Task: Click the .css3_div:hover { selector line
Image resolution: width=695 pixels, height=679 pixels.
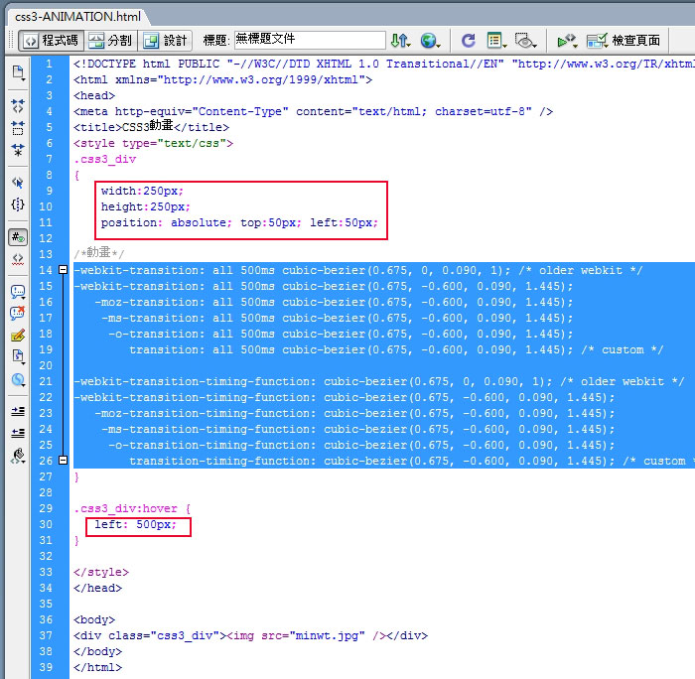Action: pyautogui.click(x=132, y=508)
